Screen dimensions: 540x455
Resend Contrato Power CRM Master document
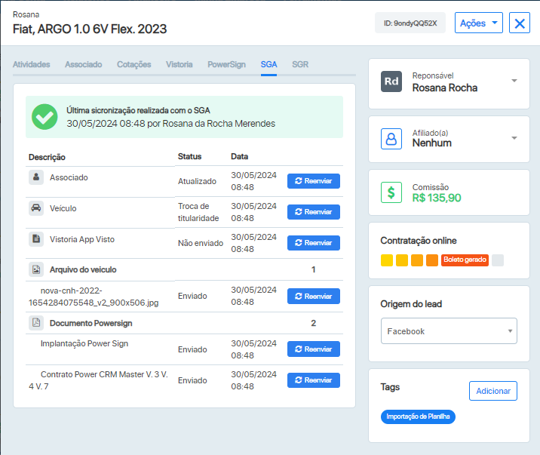(314, 380)
